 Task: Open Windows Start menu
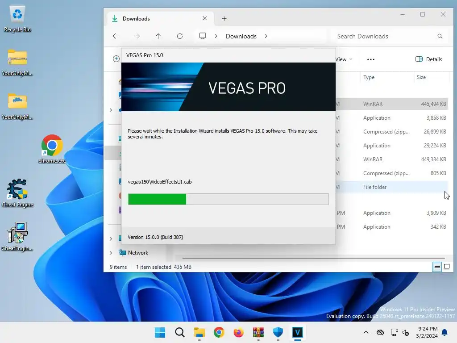(160, 332)
